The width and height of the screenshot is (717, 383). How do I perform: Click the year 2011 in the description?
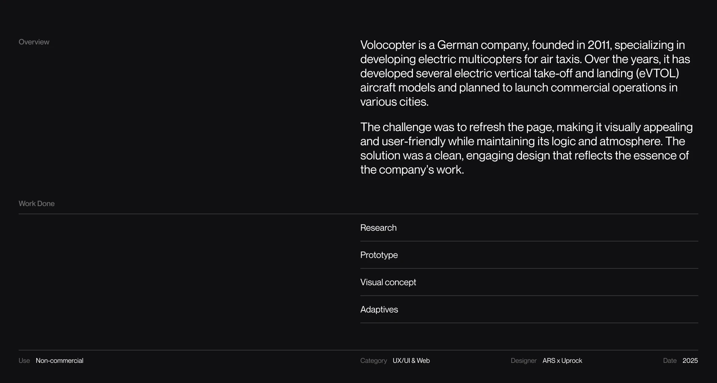pyautogui.click(x=599, y=45)
